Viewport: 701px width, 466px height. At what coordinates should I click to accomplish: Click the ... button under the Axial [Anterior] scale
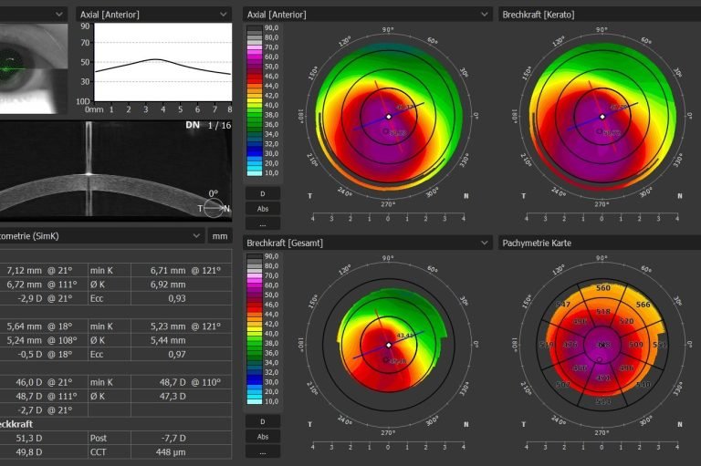tap(263, 223)
